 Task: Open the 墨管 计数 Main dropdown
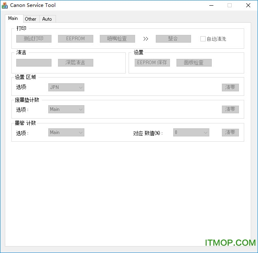tap(66, 132)
